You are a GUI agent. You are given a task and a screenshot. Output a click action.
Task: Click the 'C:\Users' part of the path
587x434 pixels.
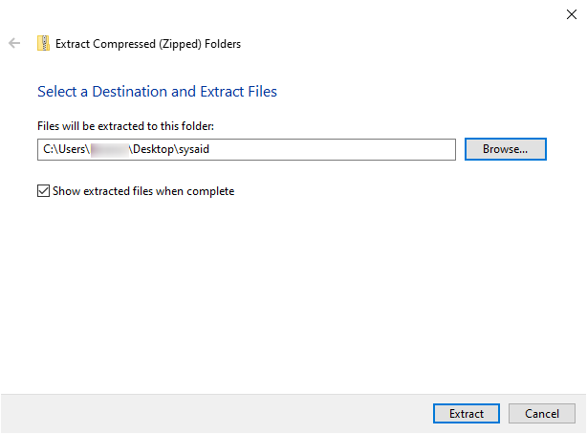pos(64,149)
